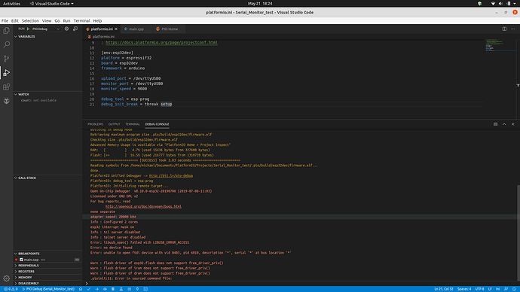Open the PlatformIO alien icon view
This screenshot has height=292, width=520.
tap(6, 101)
